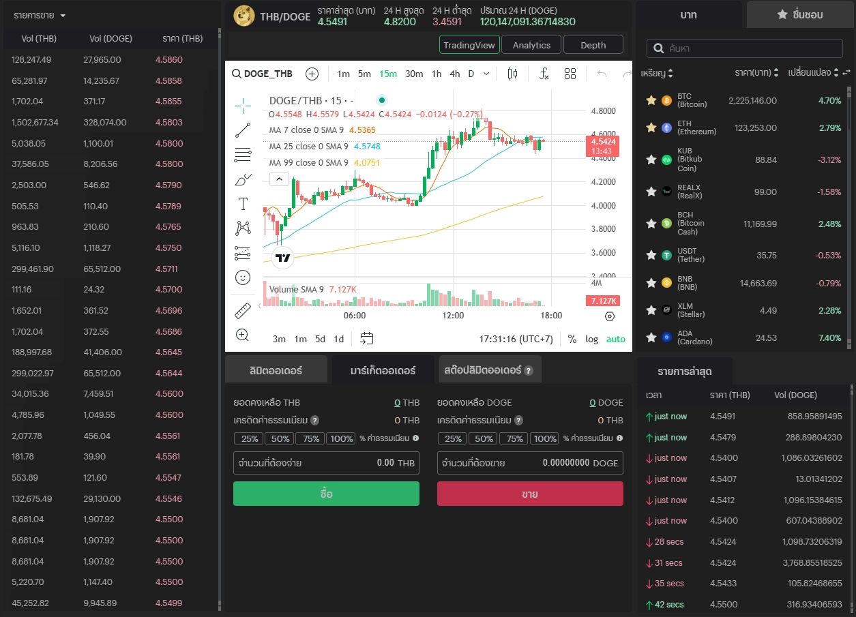Sort the coin list by ราคา(บาท) column
Screen dimensions: 856x617
756,73
